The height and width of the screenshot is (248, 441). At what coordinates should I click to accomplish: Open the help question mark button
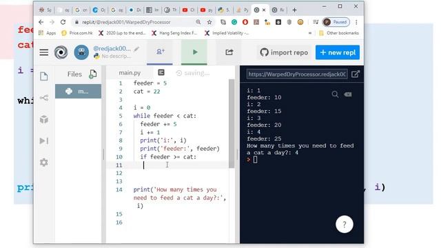(345, 225)
